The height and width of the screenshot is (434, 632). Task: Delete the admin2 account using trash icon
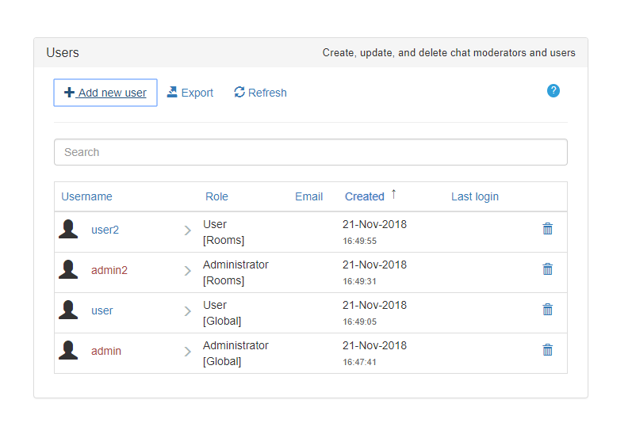coord(547,269)
